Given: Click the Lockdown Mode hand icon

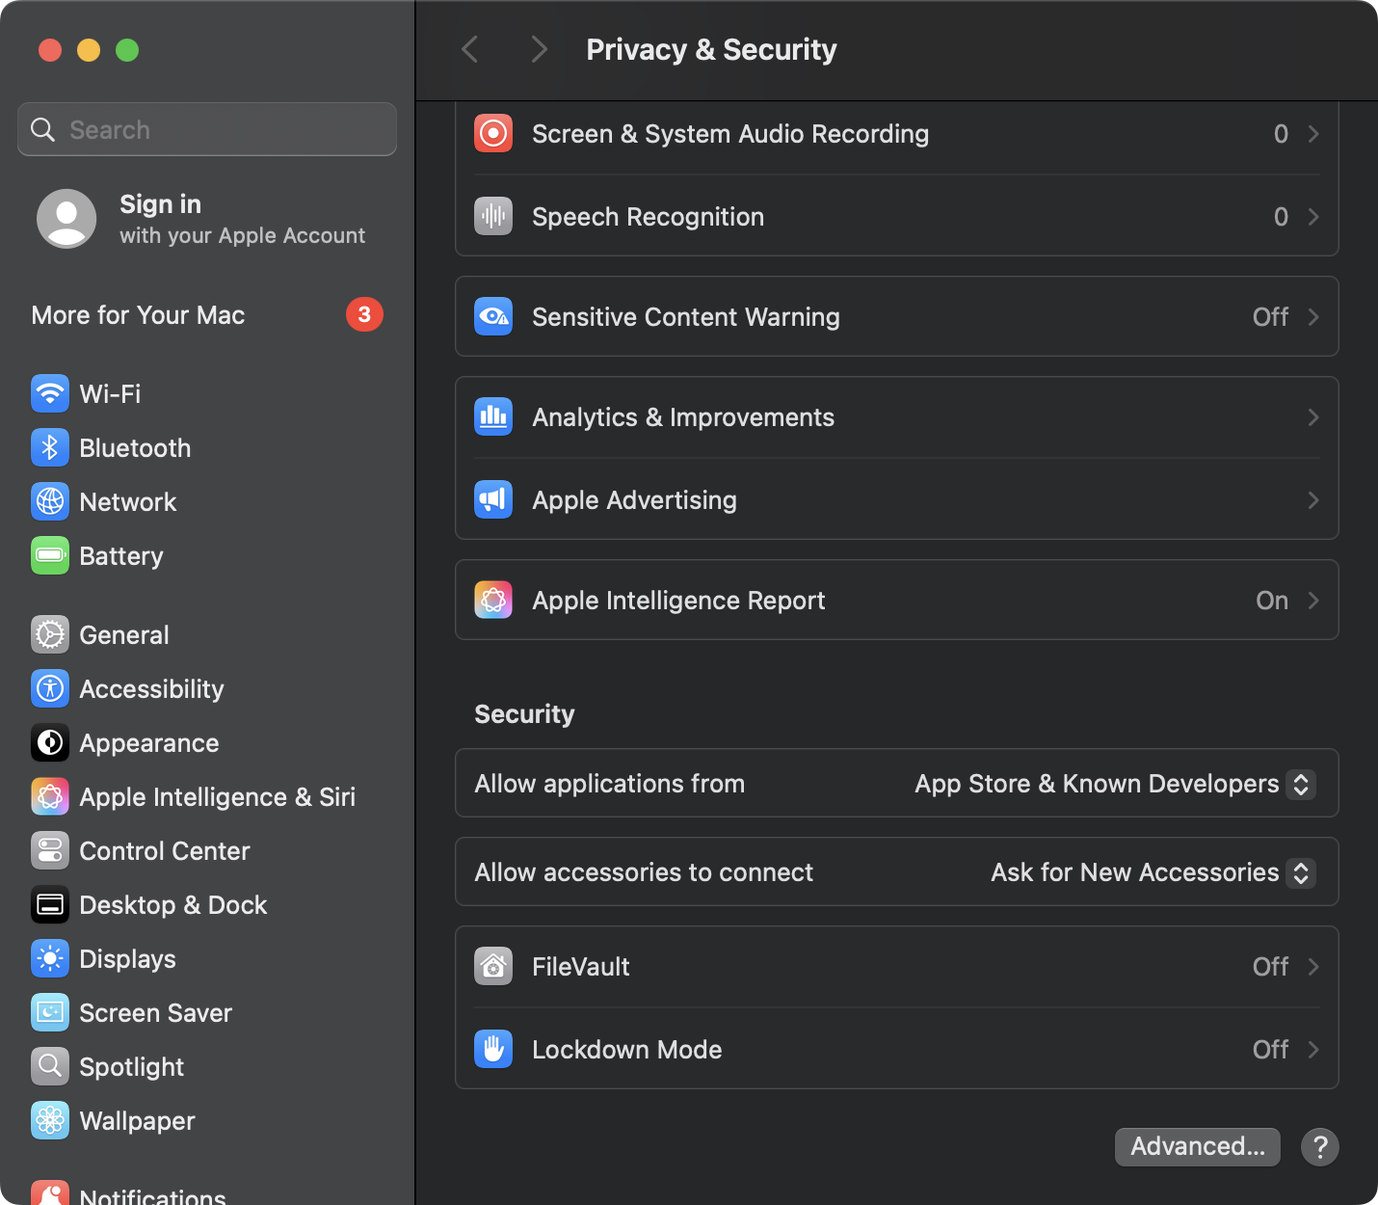Looking at the screenshot, I should coord(493,1049).
